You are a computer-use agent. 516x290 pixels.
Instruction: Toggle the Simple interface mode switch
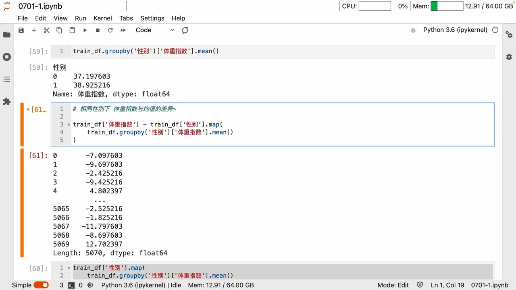[x=41, y=285]
